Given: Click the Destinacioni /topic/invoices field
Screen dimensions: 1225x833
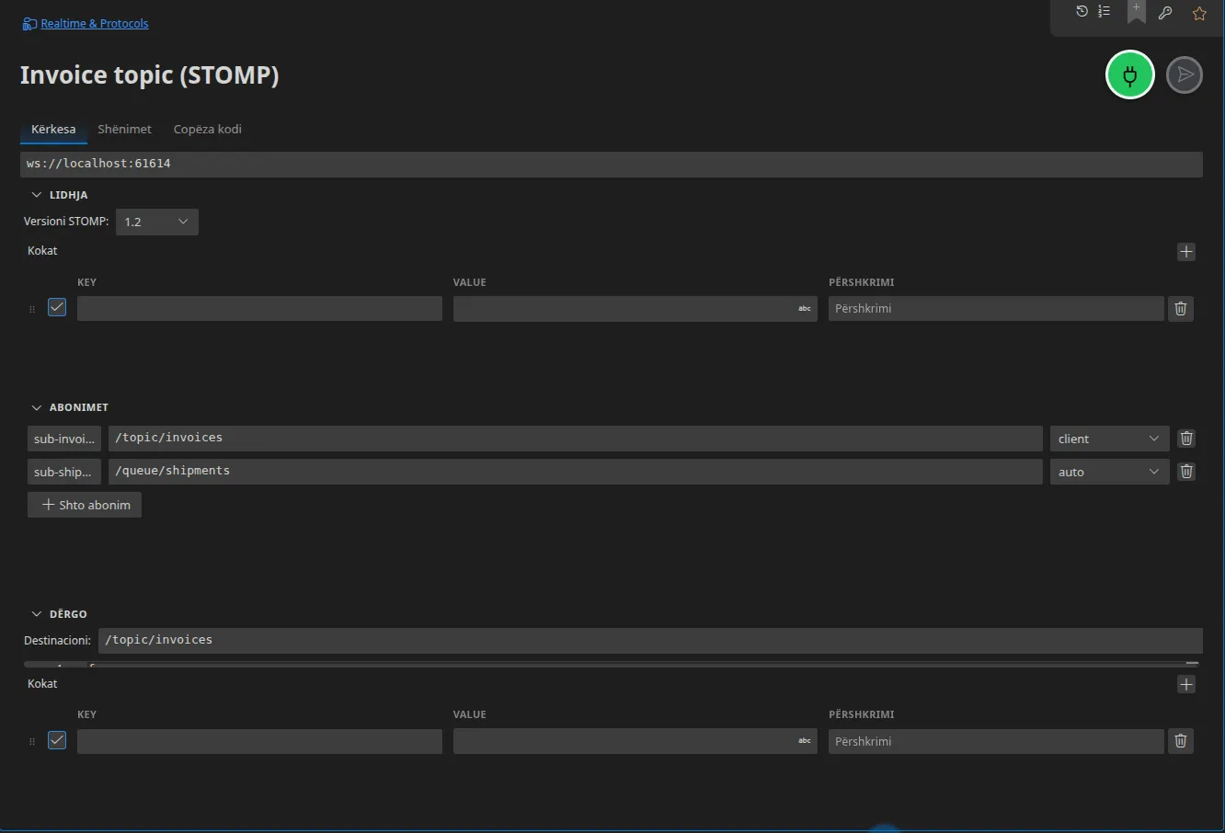Looking at the screenshot, I should tap(650, 640).
